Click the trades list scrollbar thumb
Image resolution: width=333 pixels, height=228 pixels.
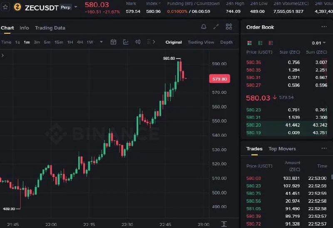click(x=332, y=177)
